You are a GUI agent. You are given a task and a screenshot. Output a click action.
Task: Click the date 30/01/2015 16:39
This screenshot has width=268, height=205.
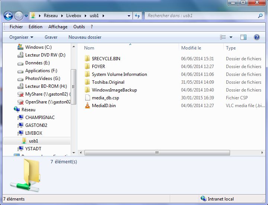point(197,98)
